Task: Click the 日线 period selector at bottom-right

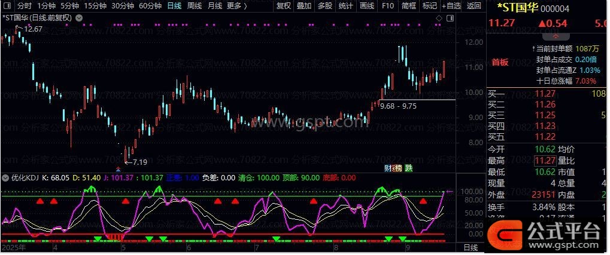Action: pyautogui.click(x=471, y=247)
